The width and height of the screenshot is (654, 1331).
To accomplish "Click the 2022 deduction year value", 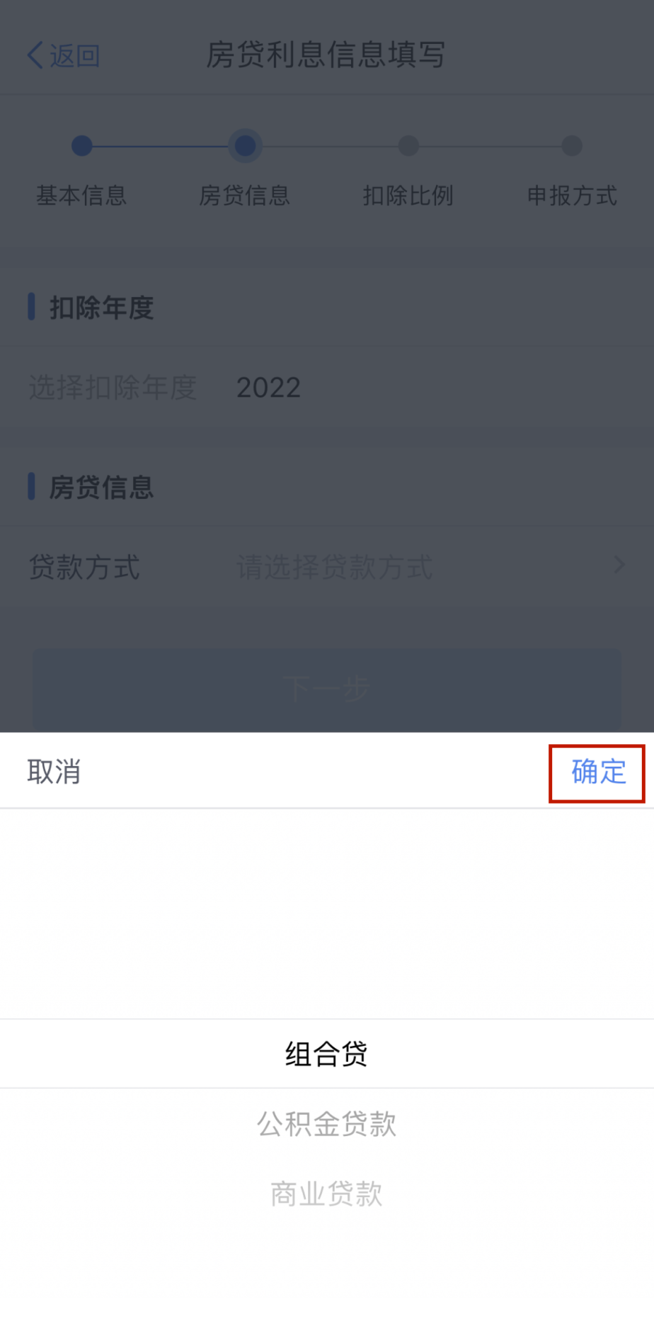I will (x=268, y=388).
